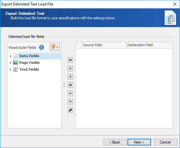Return to the previous step with Back

[x=115, y=142]
